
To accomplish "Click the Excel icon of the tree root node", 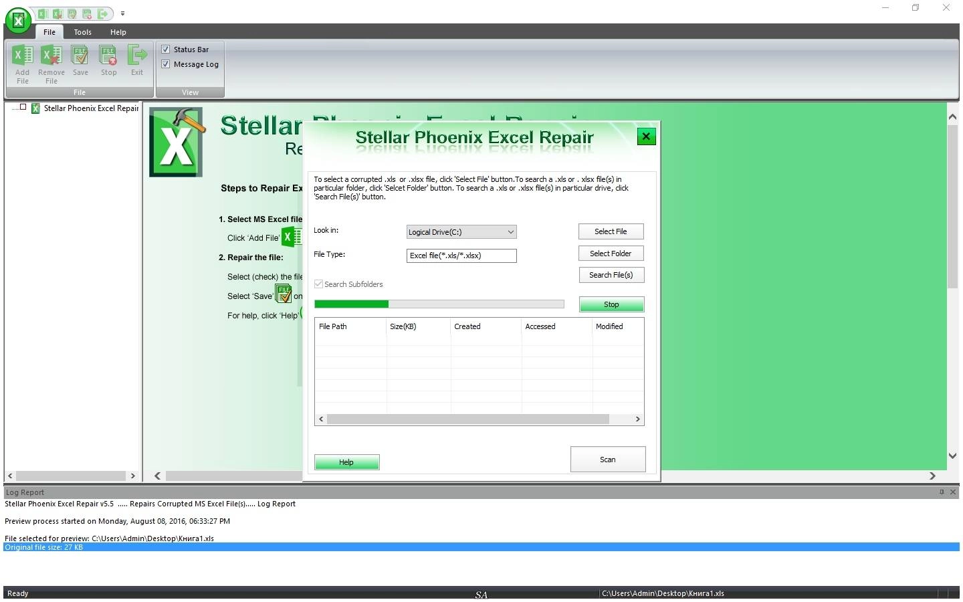I will 35,108.
